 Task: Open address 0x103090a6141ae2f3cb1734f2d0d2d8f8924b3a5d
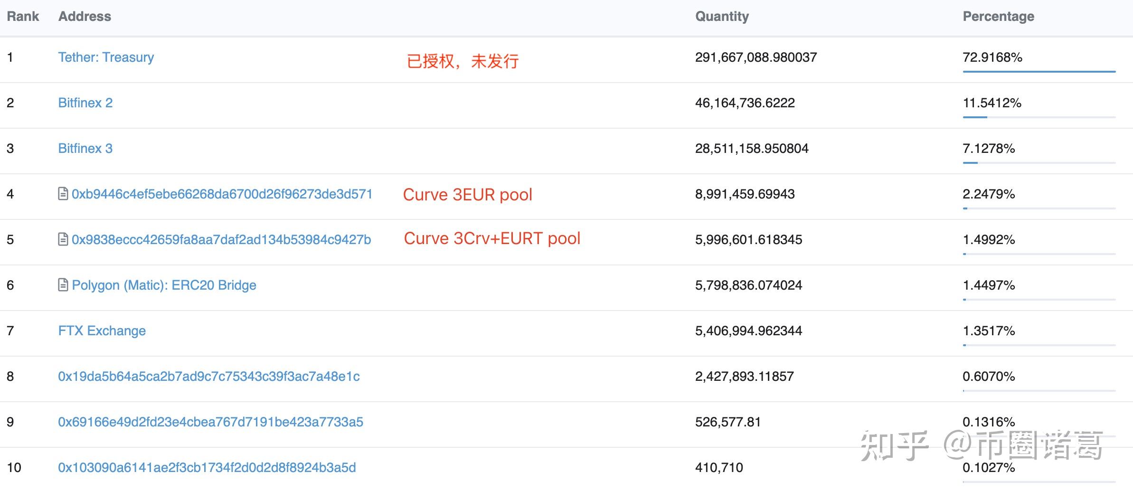(207, 468)
